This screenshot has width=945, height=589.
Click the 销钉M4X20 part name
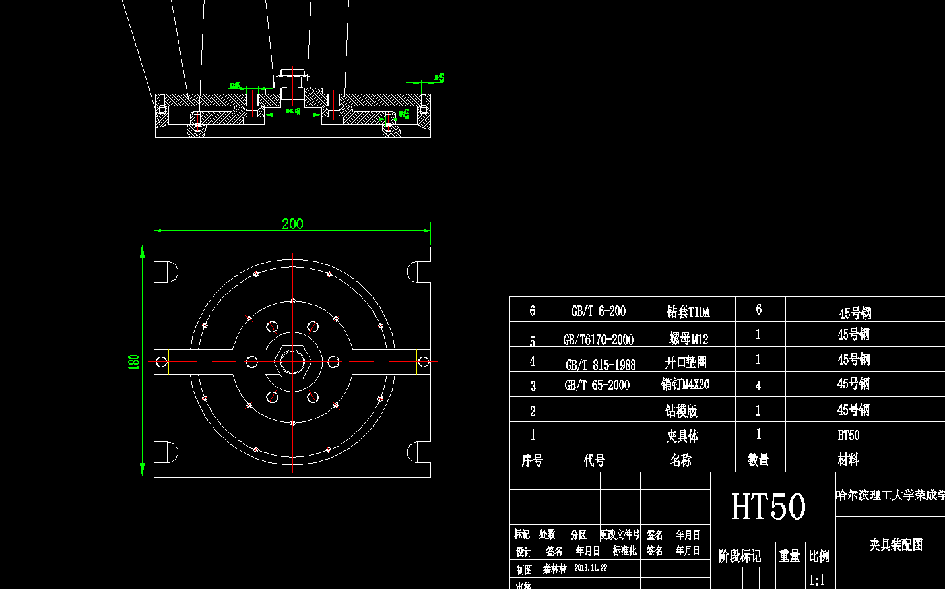(x=686, y=385)
